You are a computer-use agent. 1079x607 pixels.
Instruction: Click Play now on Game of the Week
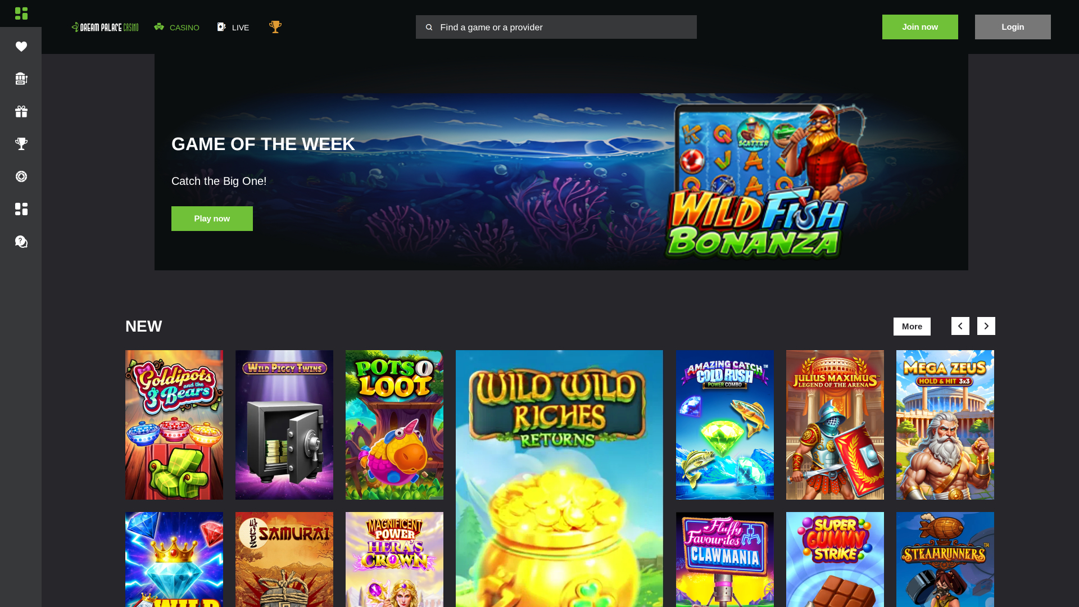point(212,219)
